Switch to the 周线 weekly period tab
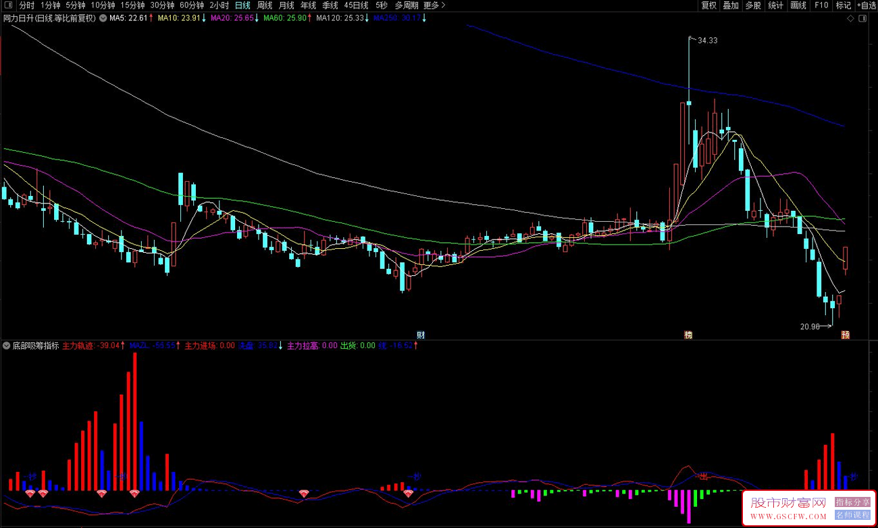The image size is (878, 528). [264, 5]
